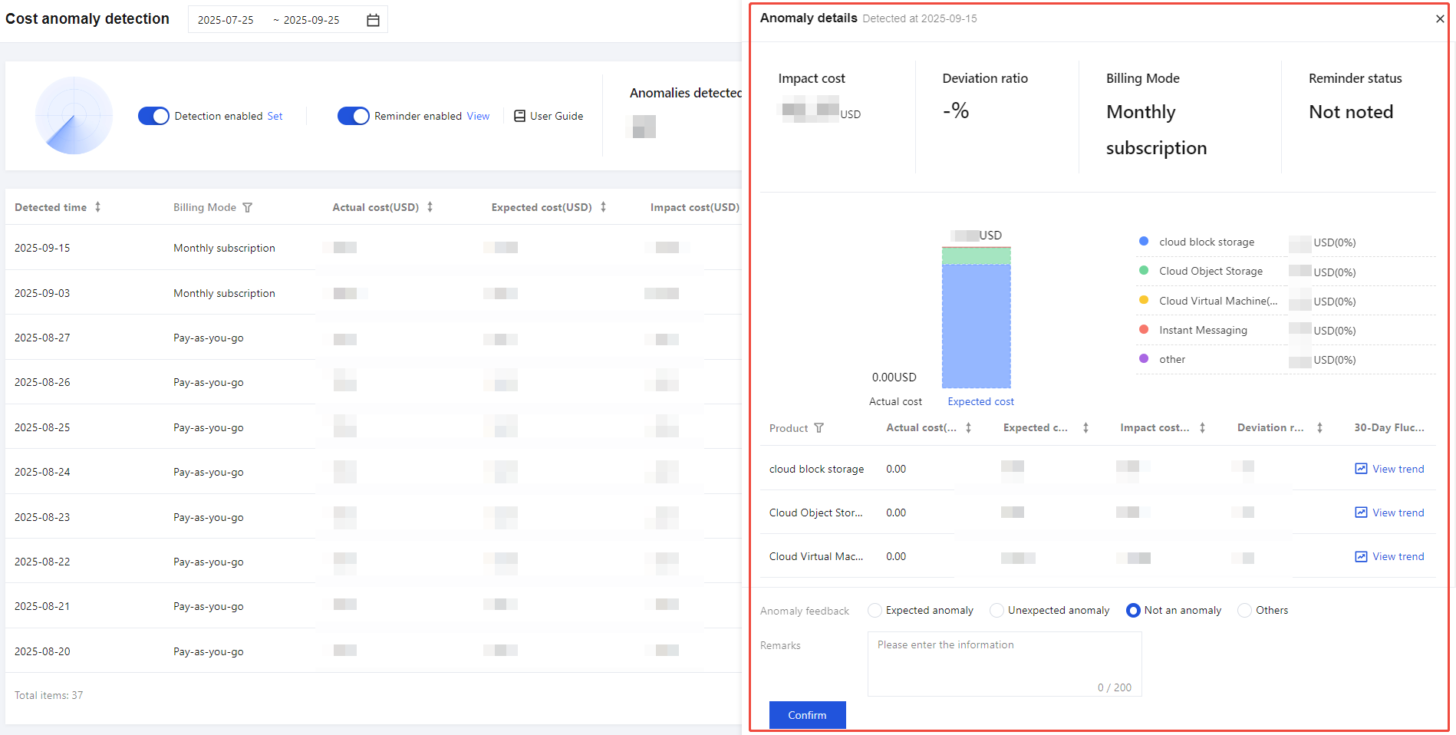Sort details table by Deviation ratio column
The width and height of the screenshot is (1456, 735).
(x=1319, y=428)
